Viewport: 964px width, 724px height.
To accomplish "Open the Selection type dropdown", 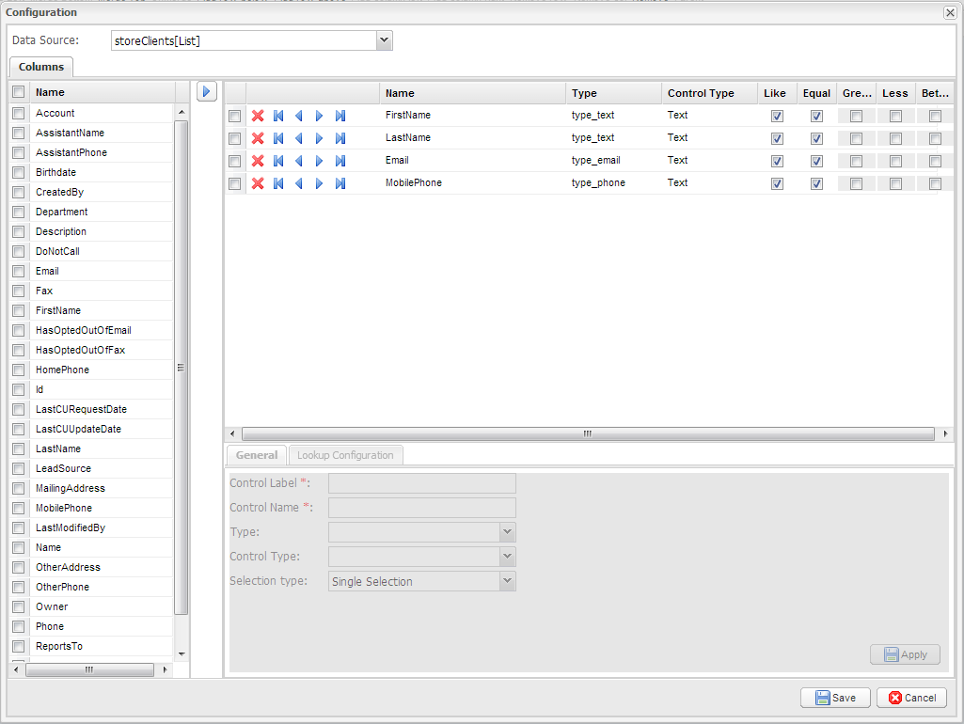I will point(507,581).
